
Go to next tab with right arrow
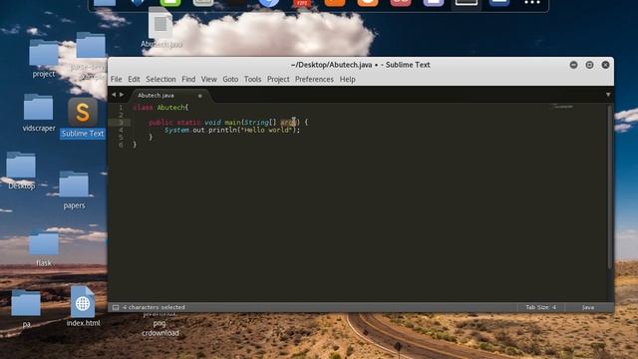click(122, 95)
